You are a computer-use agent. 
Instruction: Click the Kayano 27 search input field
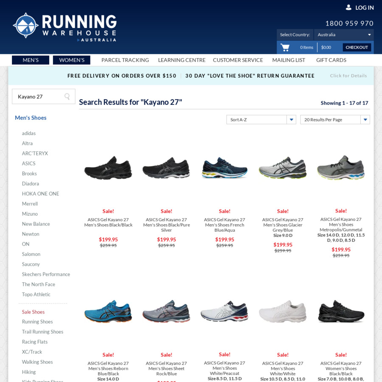38,97
